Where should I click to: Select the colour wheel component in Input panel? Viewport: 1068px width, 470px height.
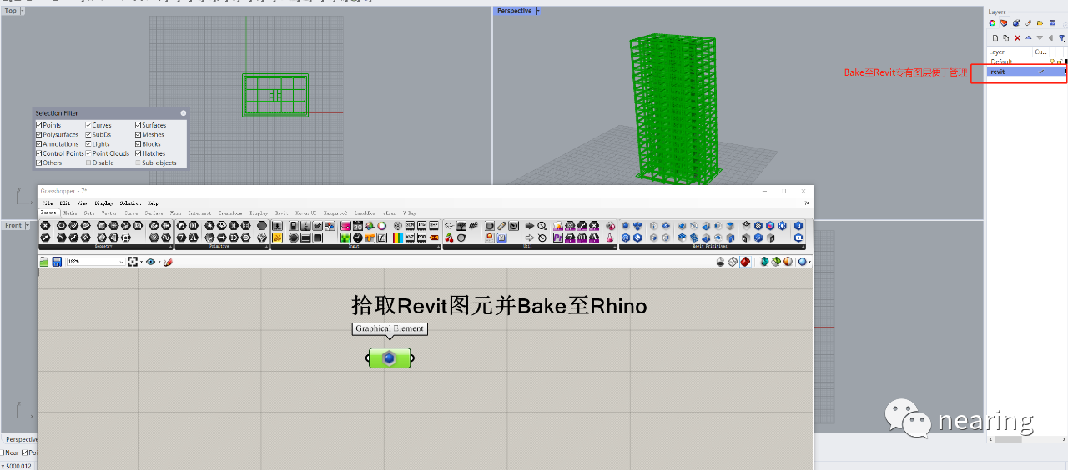pyautogui.click(x=381, y=226)
